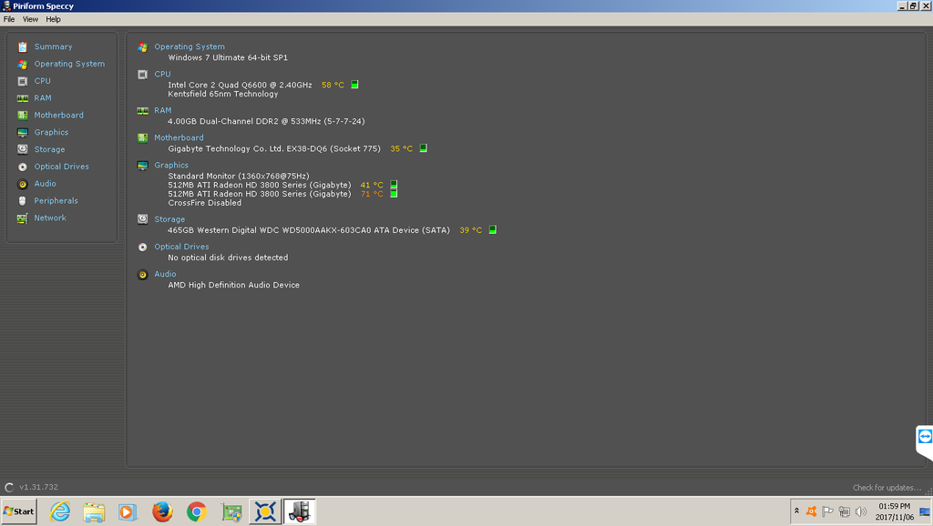Click the Storage hard disk icon in sidebar
933x526 pixels.
23,149
